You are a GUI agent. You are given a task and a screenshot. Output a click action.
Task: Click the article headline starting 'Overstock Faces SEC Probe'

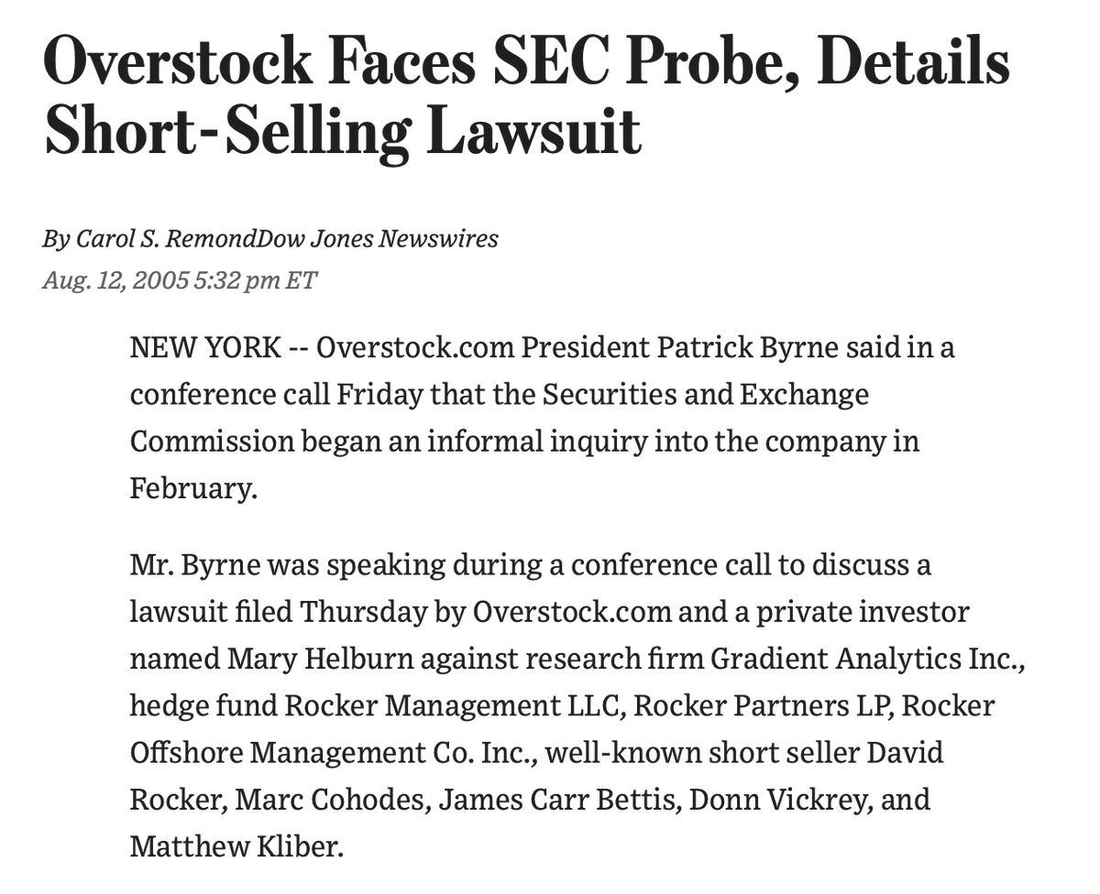tap(526, 66)
